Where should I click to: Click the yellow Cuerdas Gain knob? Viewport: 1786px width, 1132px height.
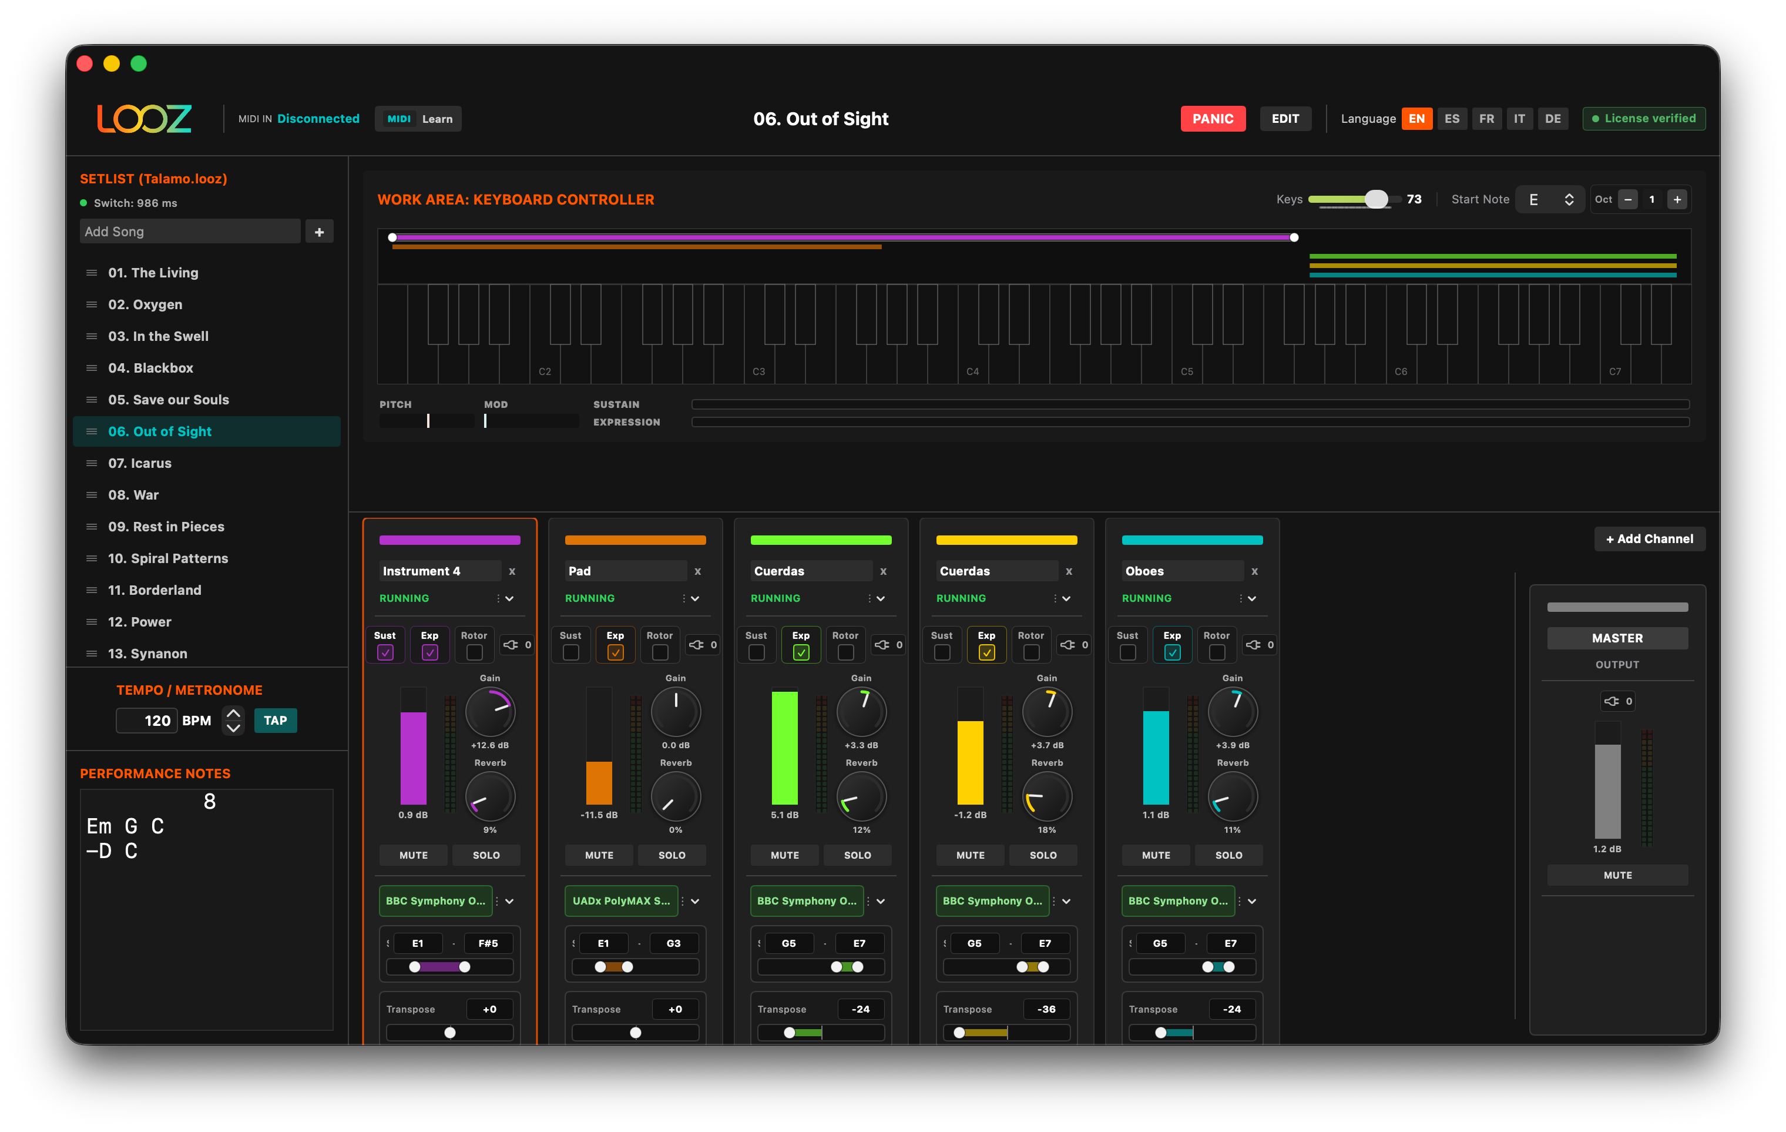click(x=1048, y=712)
